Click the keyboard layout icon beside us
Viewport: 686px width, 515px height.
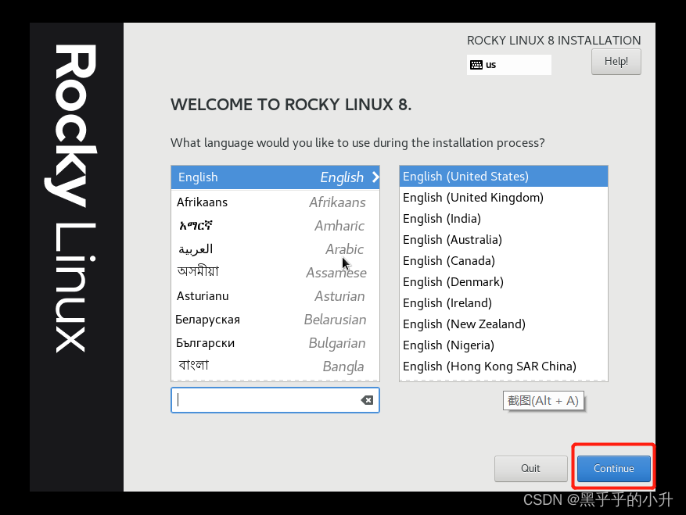tap(476, 65)
